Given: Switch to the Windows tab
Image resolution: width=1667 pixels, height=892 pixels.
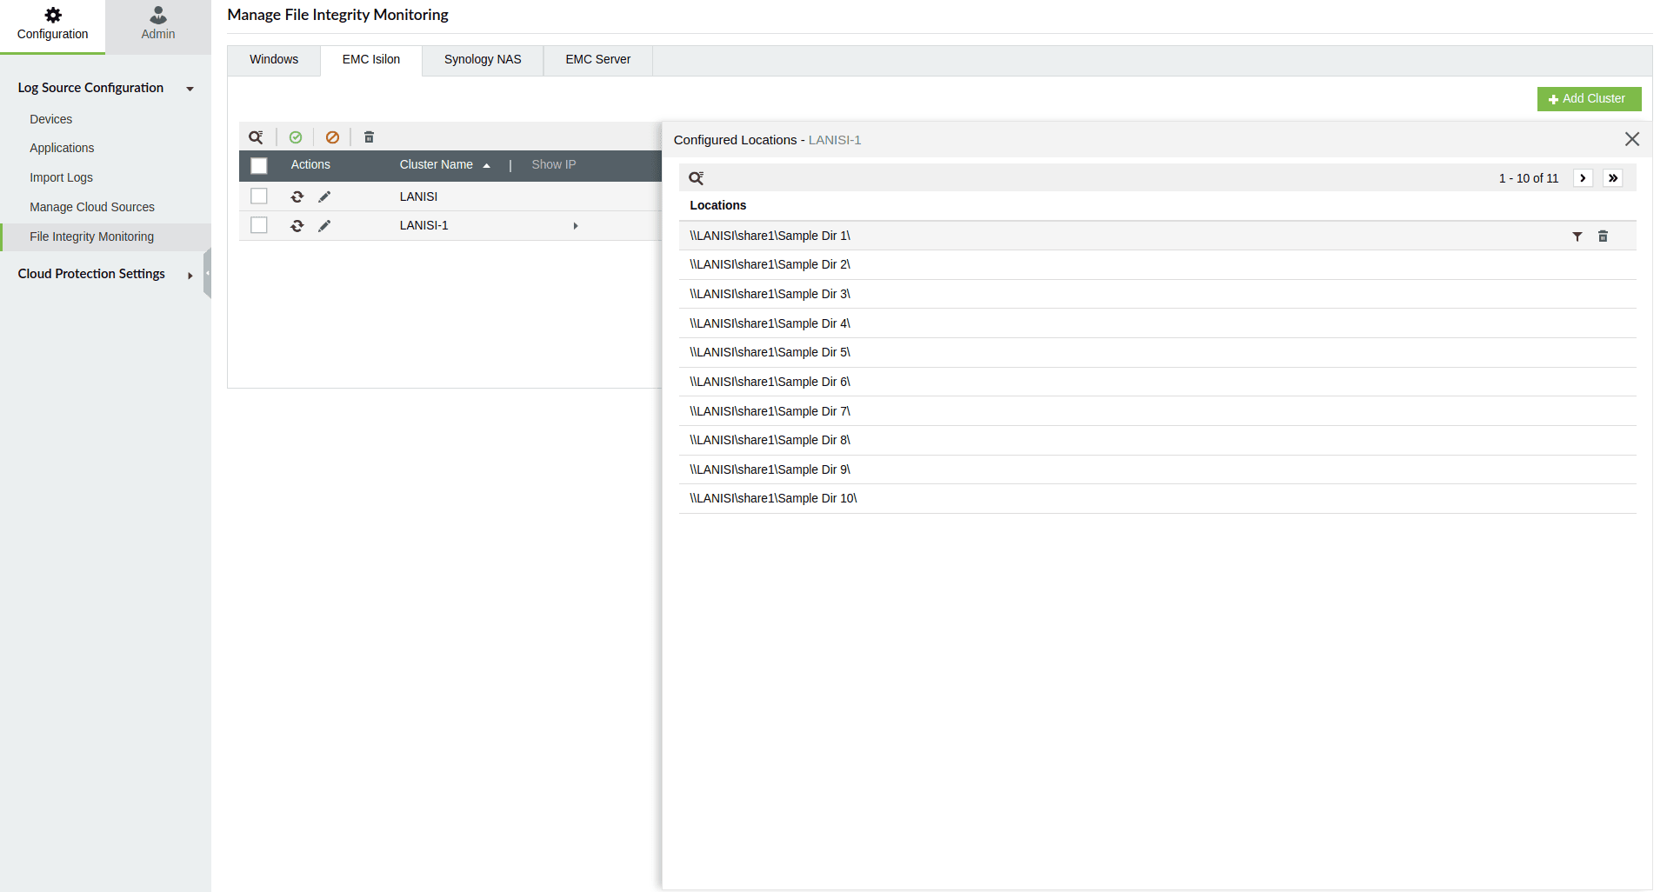Looking at the screenshot, I should coord(274,60).
